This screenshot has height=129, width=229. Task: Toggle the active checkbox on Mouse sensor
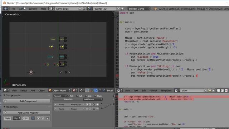[x=94, y=109]
